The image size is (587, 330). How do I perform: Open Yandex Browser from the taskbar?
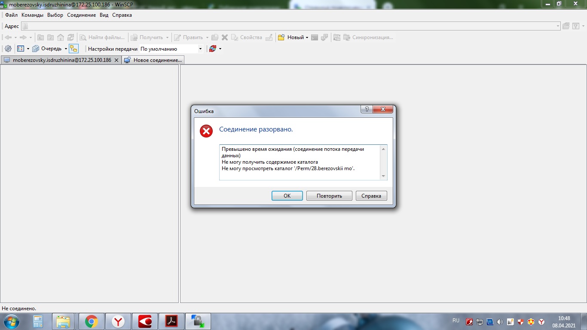click(x=118, y=321)
